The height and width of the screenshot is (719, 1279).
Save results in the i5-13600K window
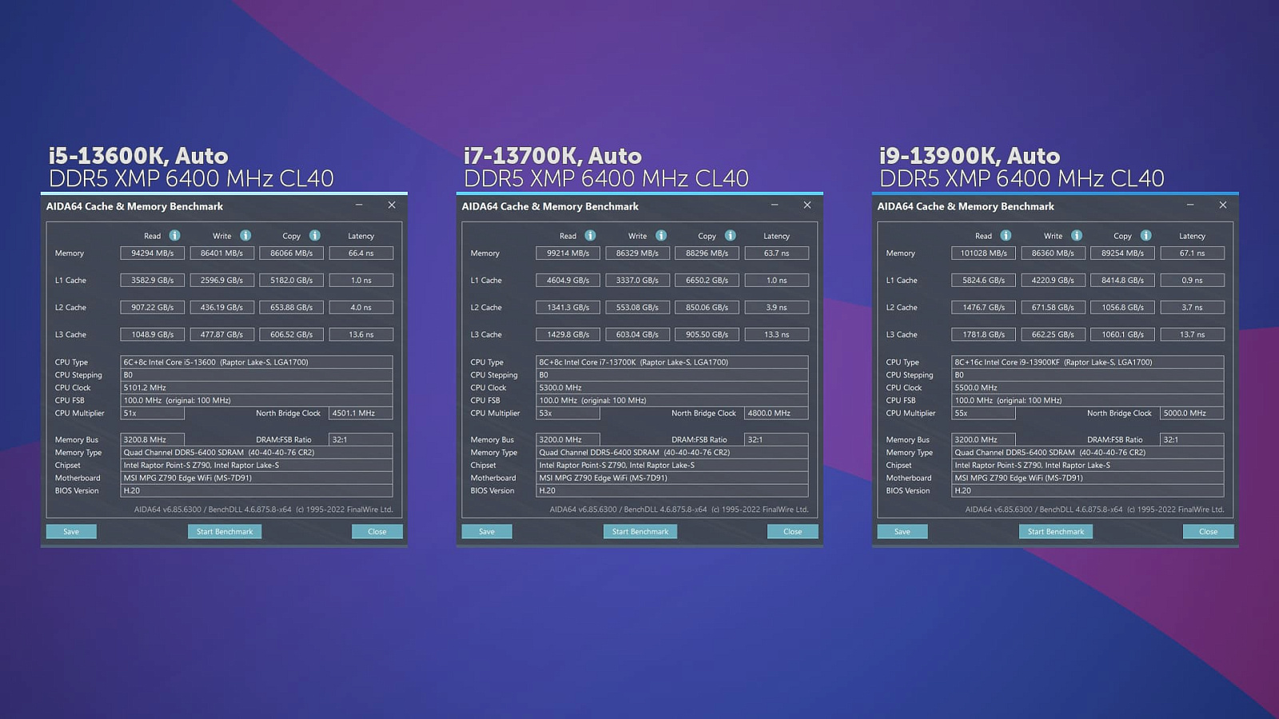(71, 532)
